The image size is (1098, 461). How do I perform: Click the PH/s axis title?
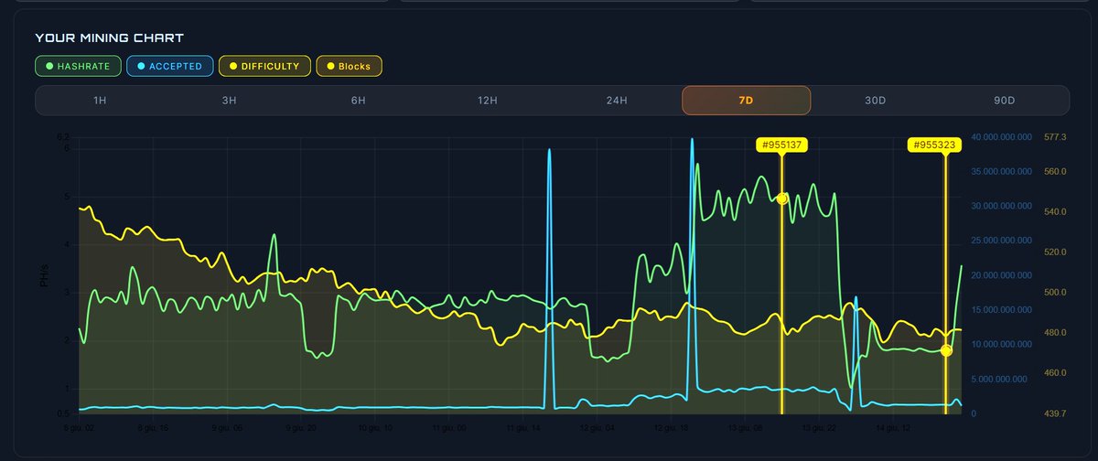point(44,276)
